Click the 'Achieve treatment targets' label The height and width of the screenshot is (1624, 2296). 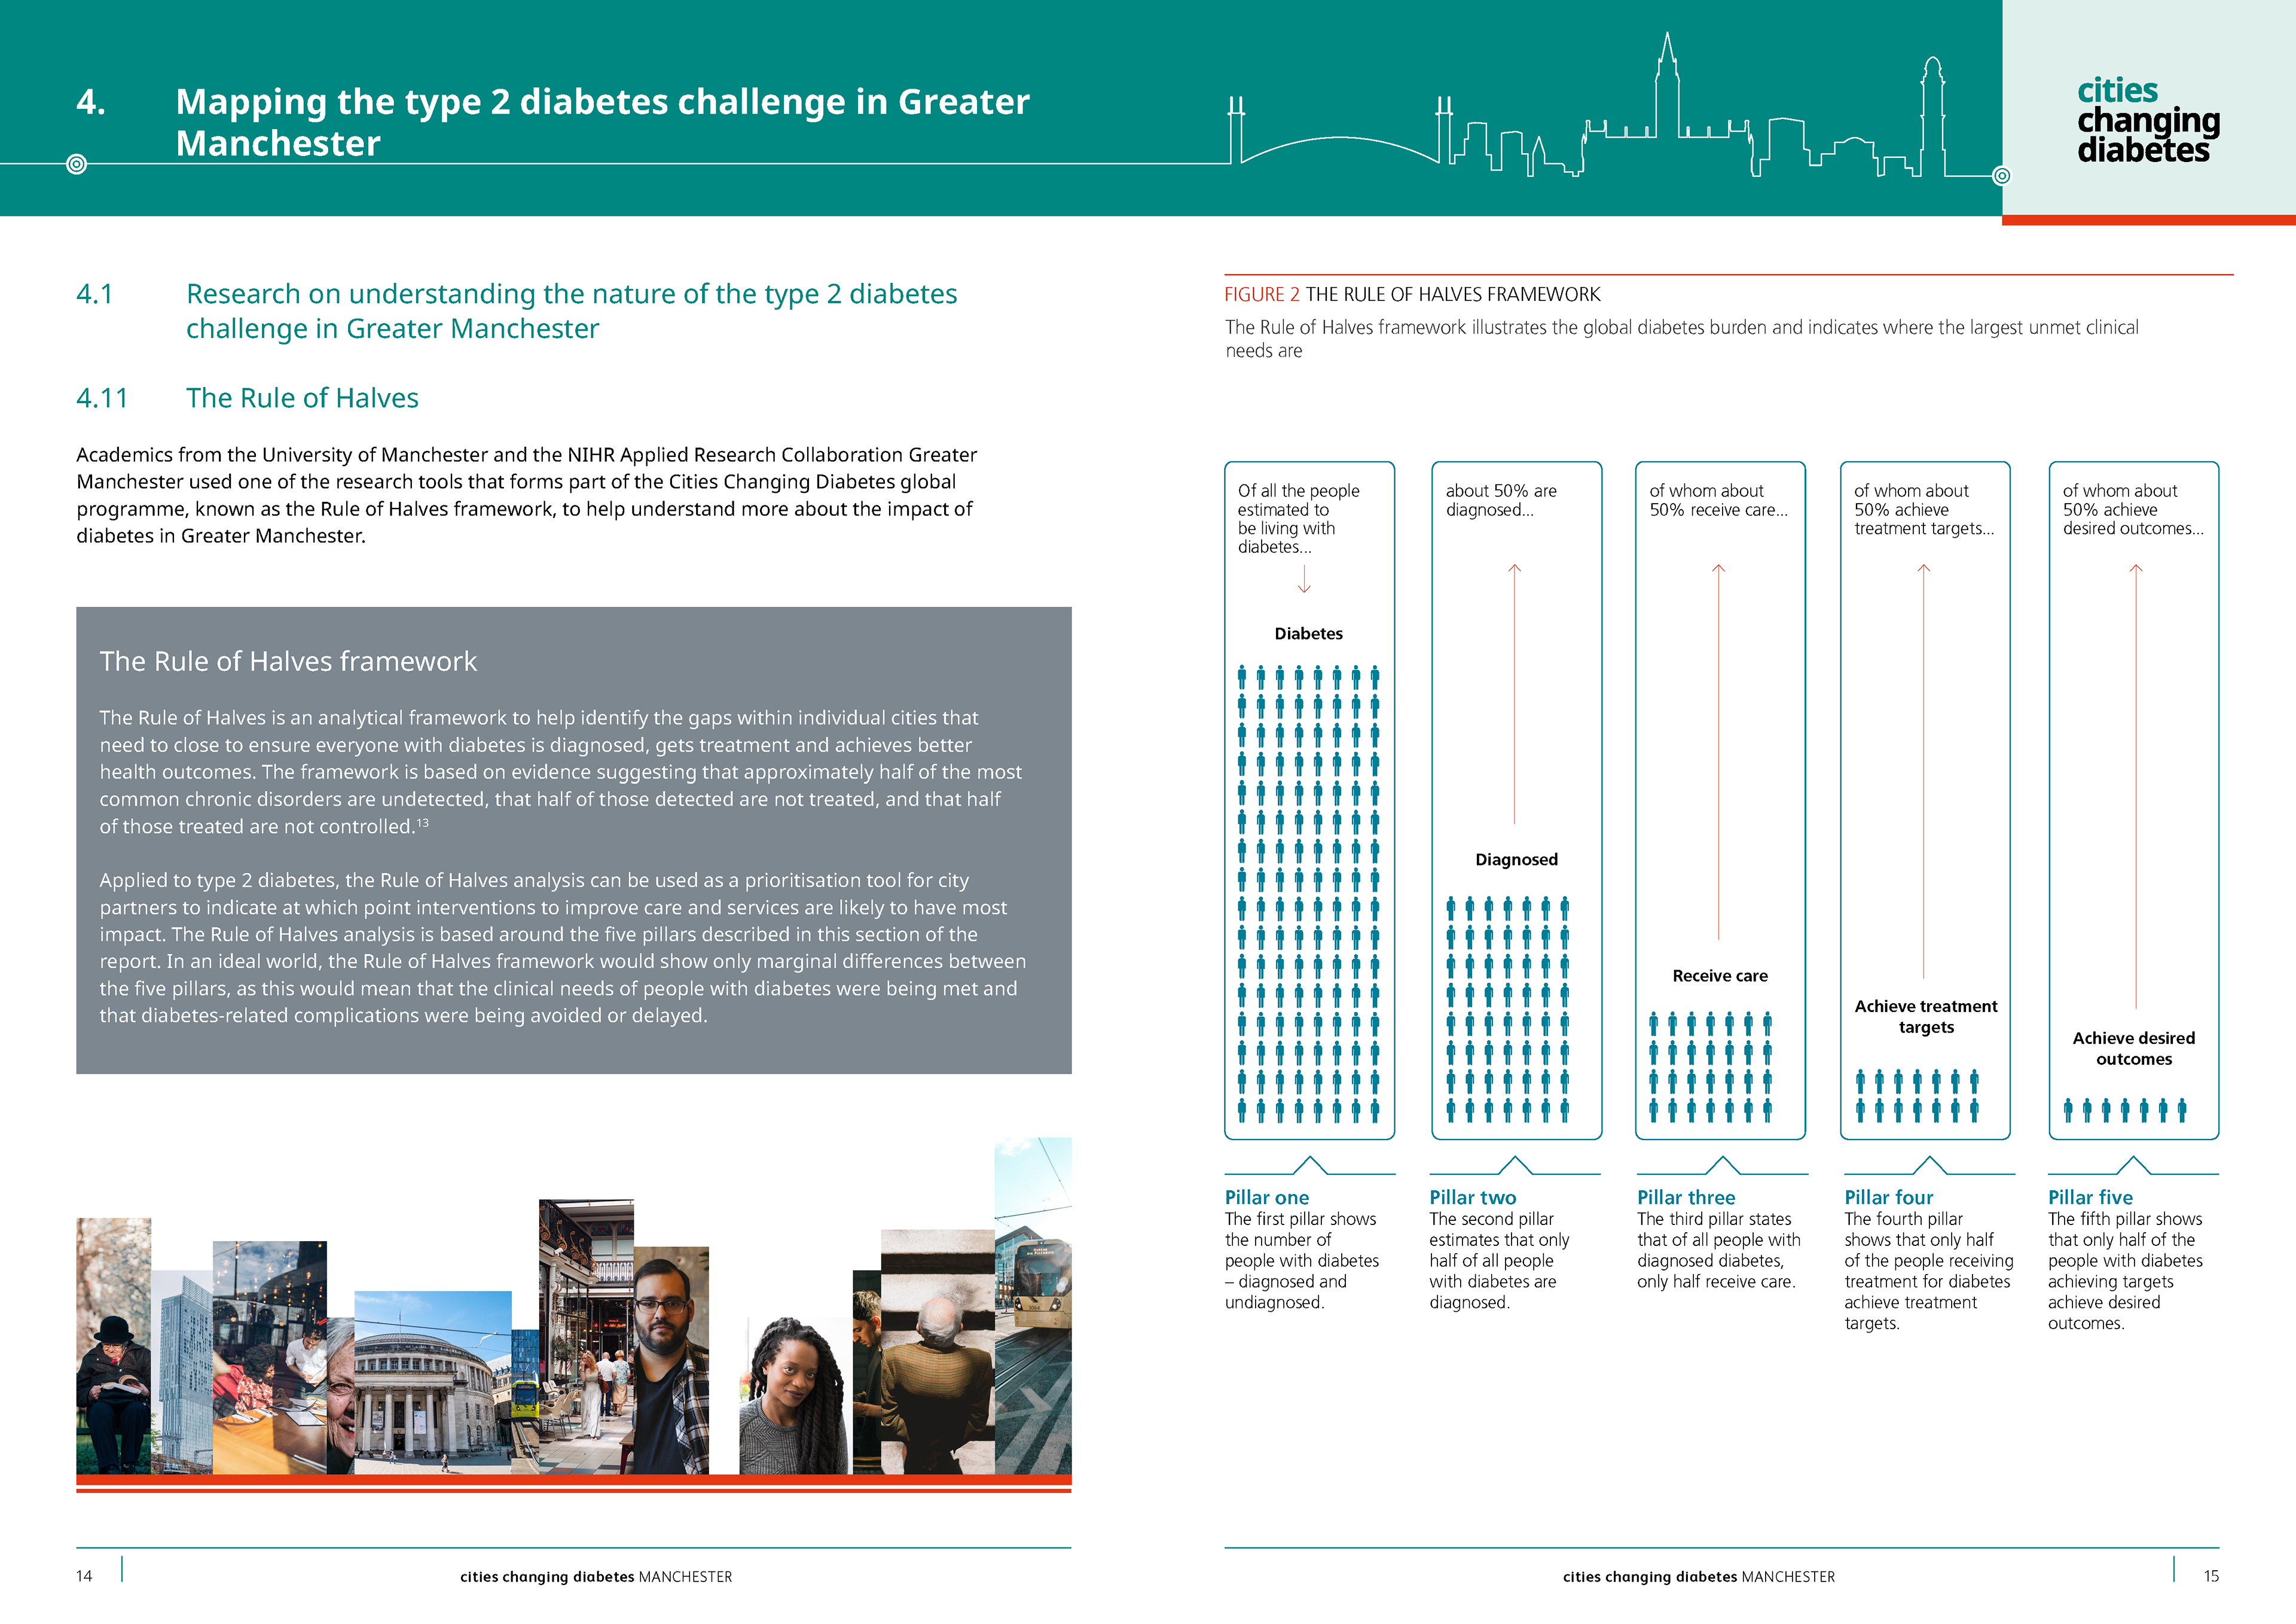(x=1926, y=1017)
